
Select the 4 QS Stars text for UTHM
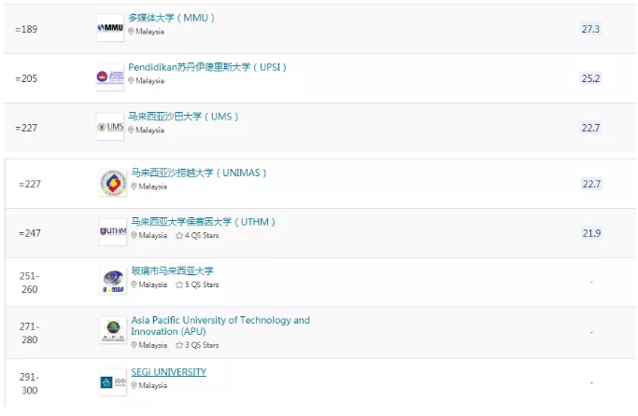(202, 235)
